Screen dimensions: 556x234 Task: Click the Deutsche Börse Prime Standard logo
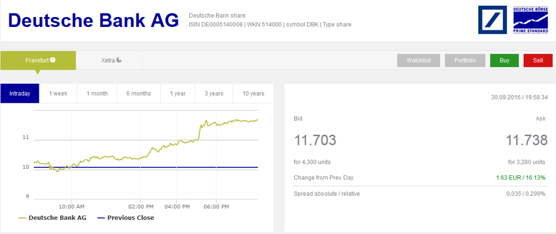(531, 20)
